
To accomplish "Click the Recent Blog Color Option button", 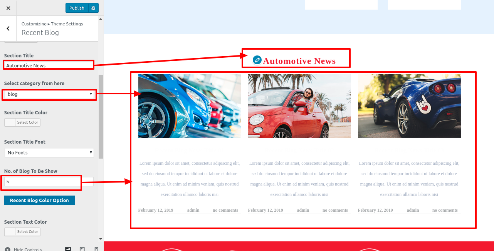I will click(39, 201).
